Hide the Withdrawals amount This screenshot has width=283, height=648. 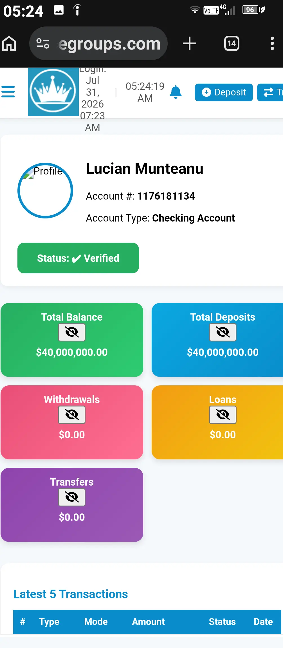[72, 415]
